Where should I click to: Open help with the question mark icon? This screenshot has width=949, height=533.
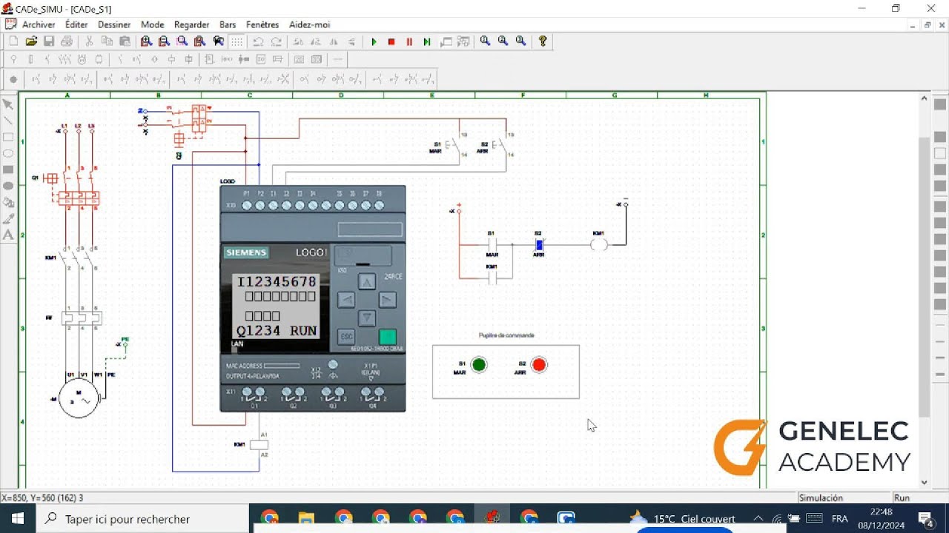(x=543, y=41)
